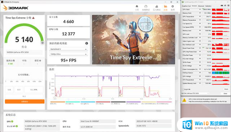This screenshot has height=132, width=231.
Task: Click the Close button in GPU-Z
Action: click(x=225, y=93)
